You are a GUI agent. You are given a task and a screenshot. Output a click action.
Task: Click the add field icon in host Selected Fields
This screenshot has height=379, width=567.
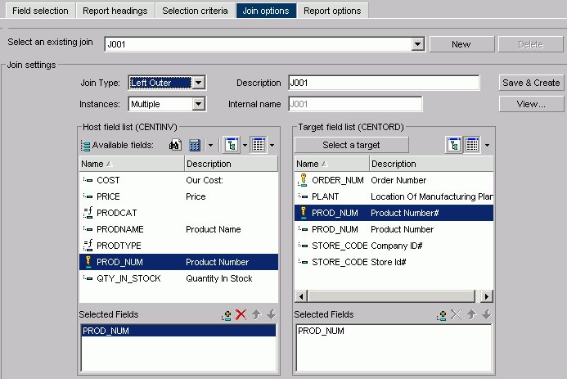pyautogui.click(x=226, y=315)
